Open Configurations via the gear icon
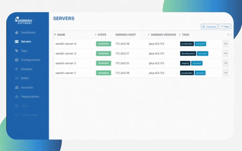The width and height of the screenshot is (242, 151). pos(17,60)
